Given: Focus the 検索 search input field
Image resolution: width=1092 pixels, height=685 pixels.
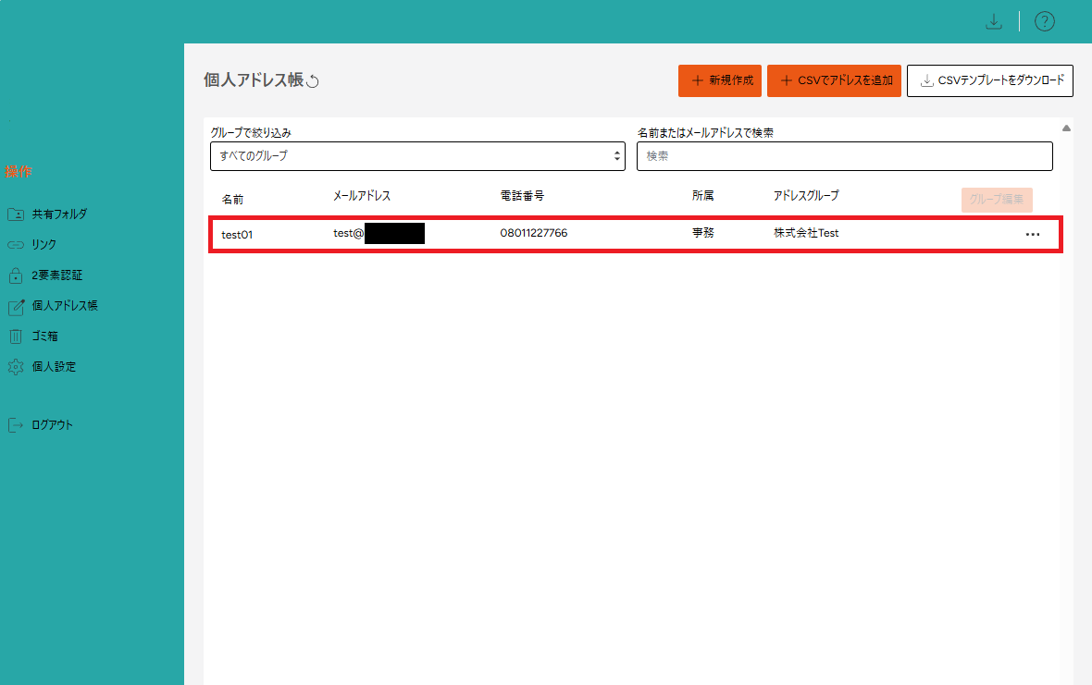Looking at the screenshot, I should [x=845, y=156].
